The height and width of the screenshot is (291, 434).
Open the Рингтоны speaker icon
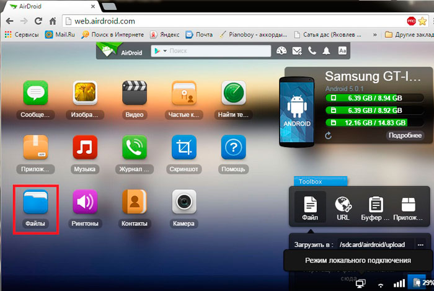pyautogui.click(x=85, y=202)
